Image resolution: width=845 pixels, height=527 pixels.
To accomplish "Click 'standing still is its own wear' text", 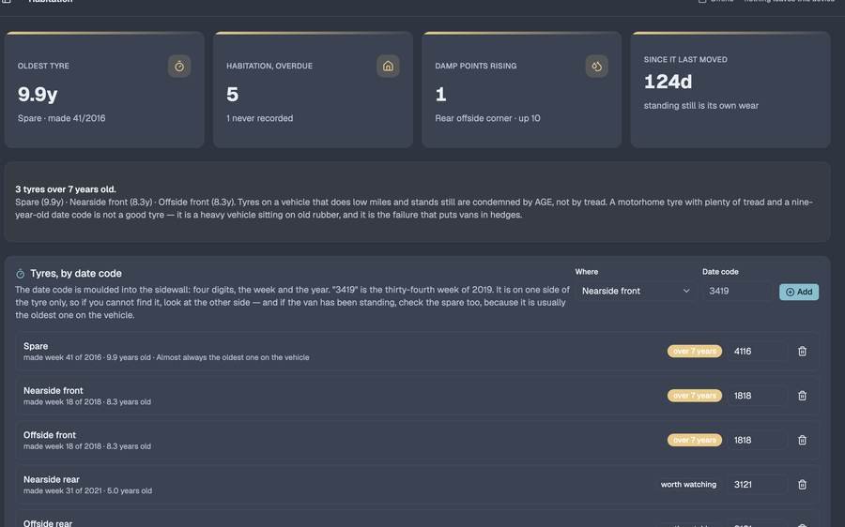I will coord(701,106).
